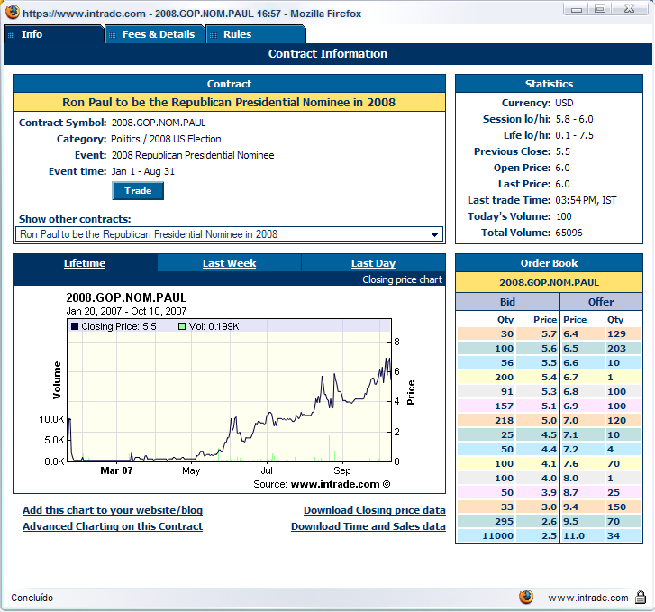
Task: Click bid price 5.7 in order book
Action: 549,334
